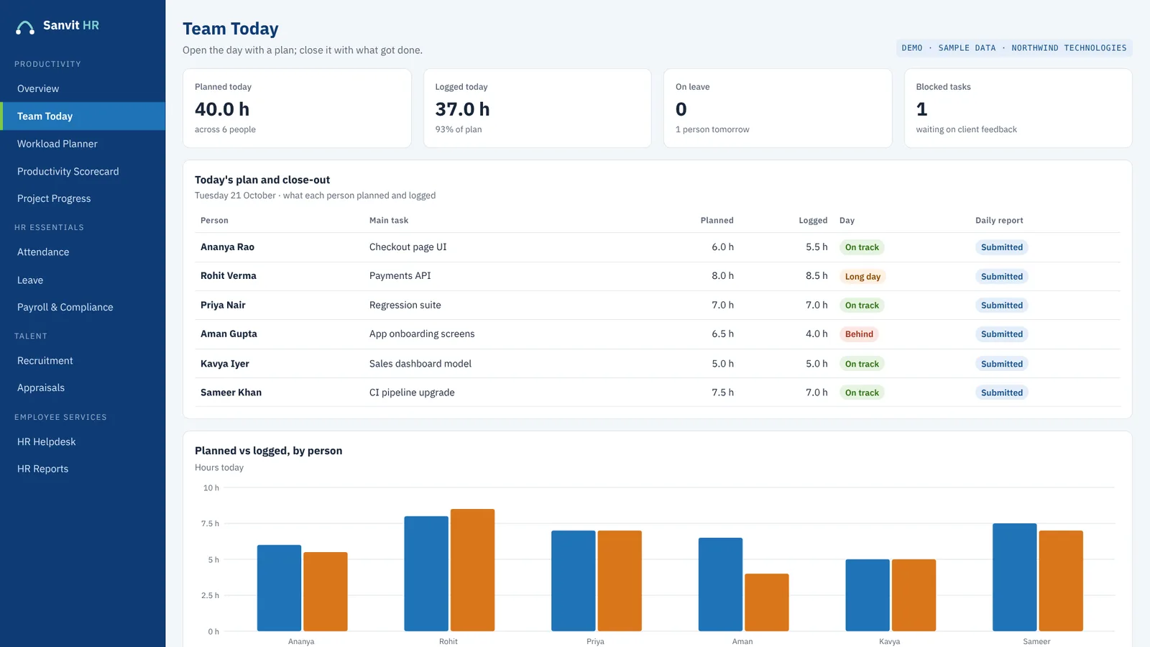Viewport: 1150px width, 647px height.
Task: Go to Productivity Scorecard
Action: click(x=83, y=171)
